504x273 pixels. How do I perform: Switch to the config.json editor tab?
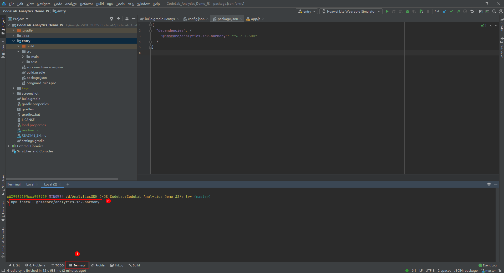point(196,19)
